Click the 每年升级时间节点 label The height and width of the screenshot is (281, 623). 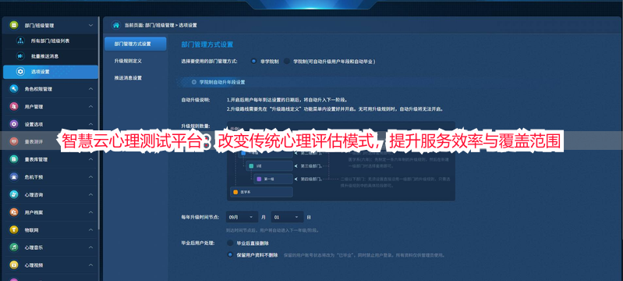[201, 217]
